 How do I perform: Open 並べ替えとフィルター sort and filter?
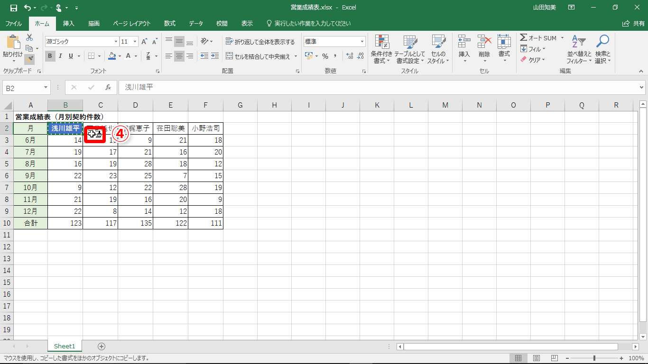coord(579,49)
